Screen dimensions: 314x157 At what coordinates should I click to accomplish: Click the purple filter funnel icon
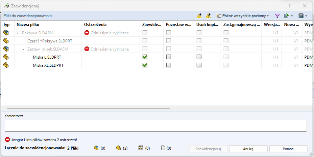[x=277, y=16]
